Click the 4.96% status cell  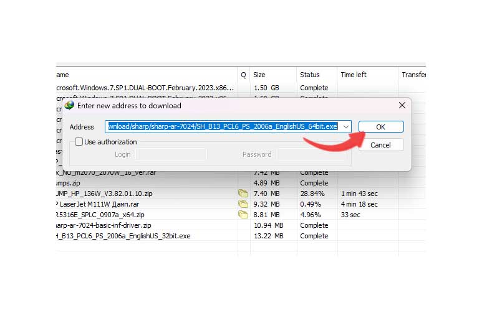tap(310, 215)
